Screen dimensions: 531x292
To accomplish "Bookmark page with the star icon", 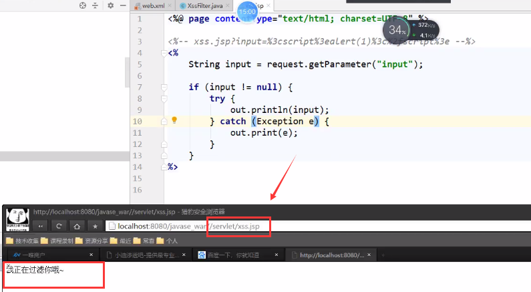I will pos(95,226).
